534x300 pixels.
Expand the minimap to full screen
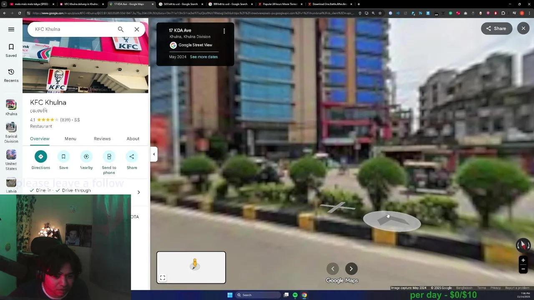[163, 278]
